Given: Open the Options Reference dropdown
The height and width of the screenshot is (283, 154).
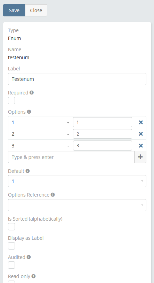Looking at the screenshot, I should (77, 205).
